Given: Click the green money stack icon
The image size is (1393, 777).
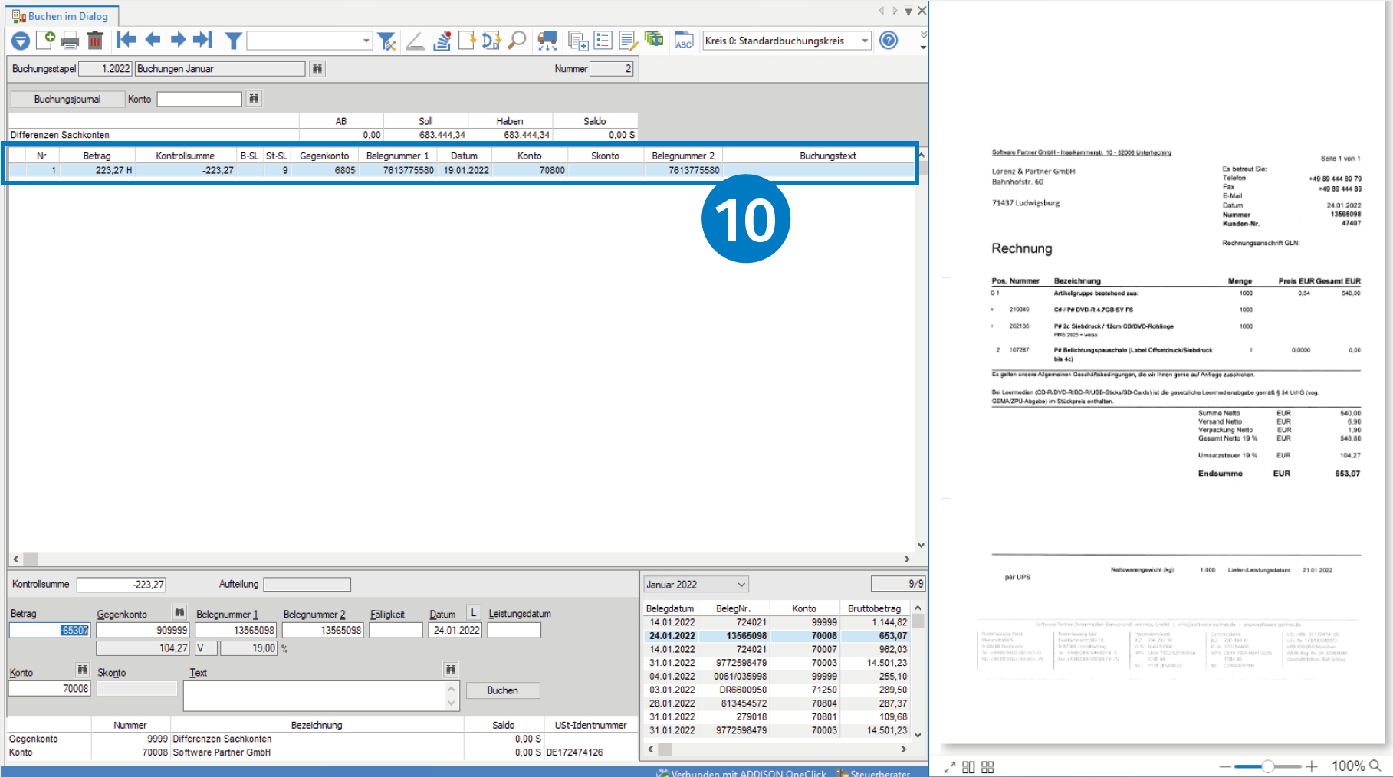Looking at the screenshot, I should pos(654,38).
